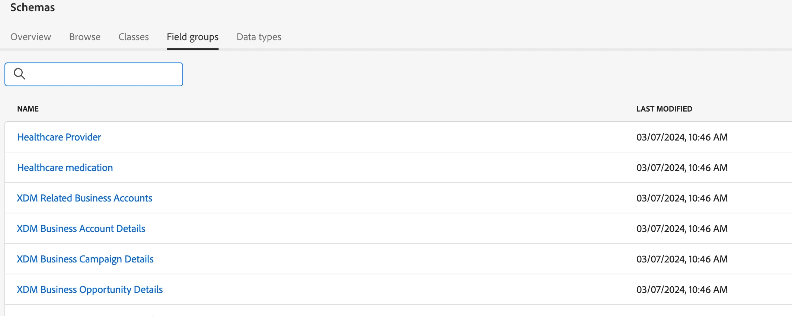This screenshot has width=792, height=316.
Task: Switch to the Overview tab
Action: coord(31,37)
